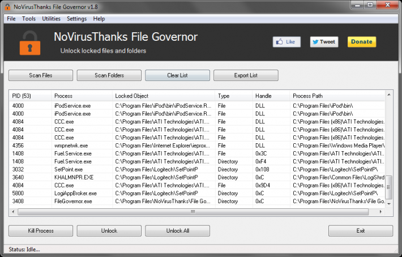
Task: Click PID 3032 cell
Action: coord(18,169)
